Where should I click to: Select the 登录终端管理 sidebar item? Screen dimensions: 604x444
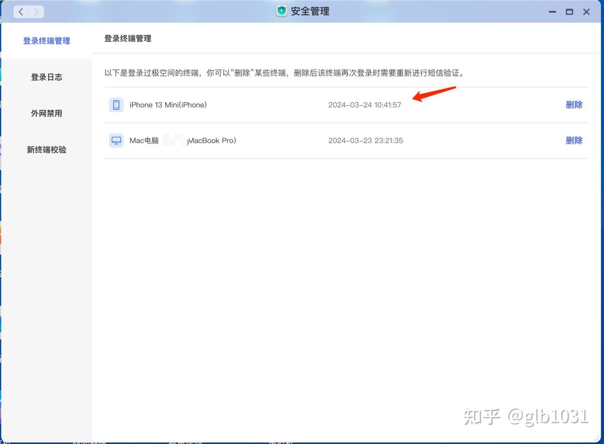46,41
